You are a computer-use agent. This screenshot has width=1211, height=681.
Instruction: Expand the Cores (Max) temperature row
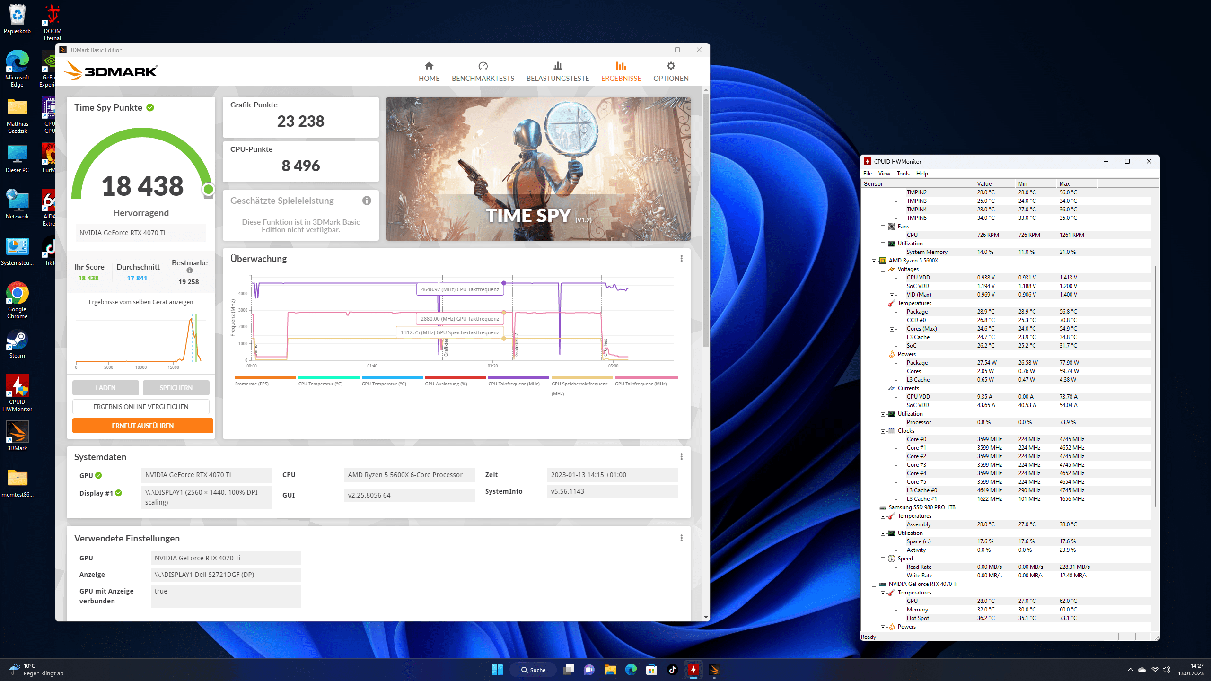coord(892,329)
